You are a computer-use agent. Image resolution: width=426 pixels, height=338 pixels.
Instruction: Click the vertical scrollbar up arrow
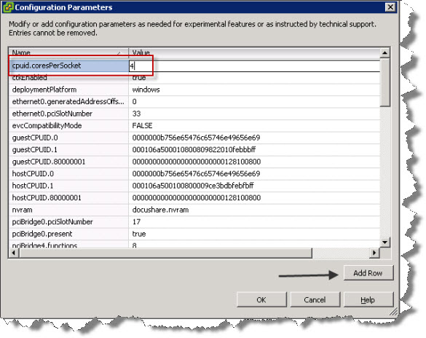[x=384, y=52]
